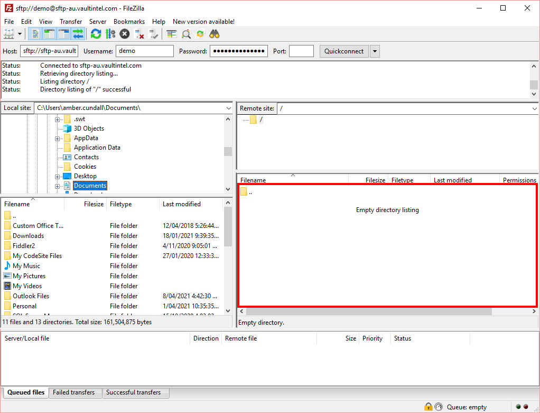
Task: Refresh the file and folder lists
Action: point(96,34)
